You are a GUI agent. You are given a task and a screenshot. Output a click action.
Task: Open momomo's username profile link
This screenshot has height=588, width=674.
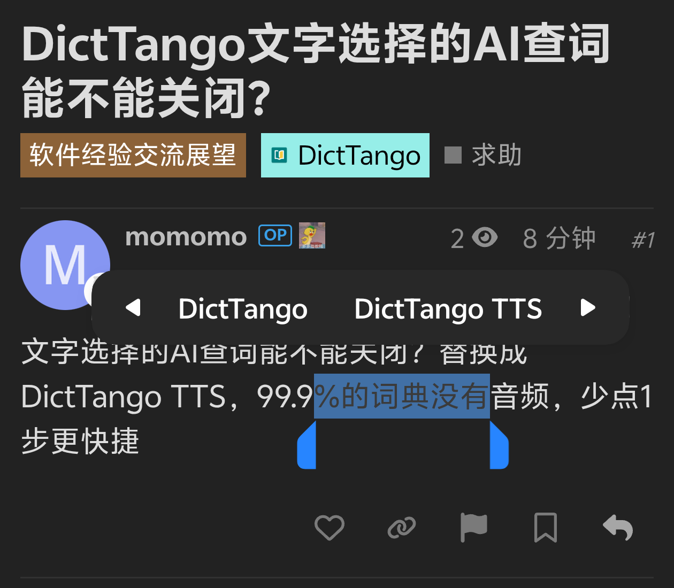(186, 236)
